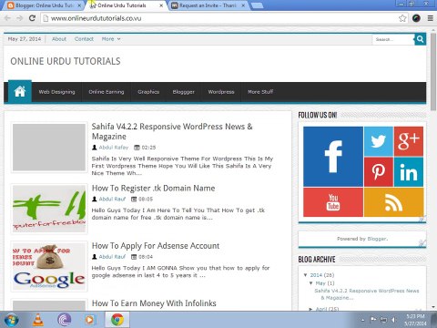This screenshot has width=437, height=328.
Task: Open the YouTube follow tile
Action: pyautogui.click(x=333, y=202)
